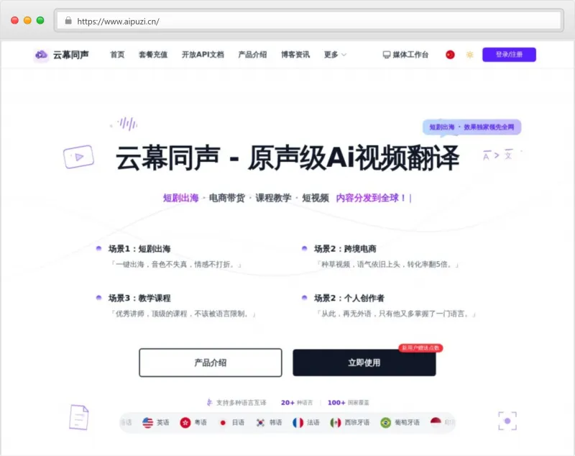Click the red 新用户赠送点数 badge
Viewport: 575px width, 456px height.
coord(420,348)
